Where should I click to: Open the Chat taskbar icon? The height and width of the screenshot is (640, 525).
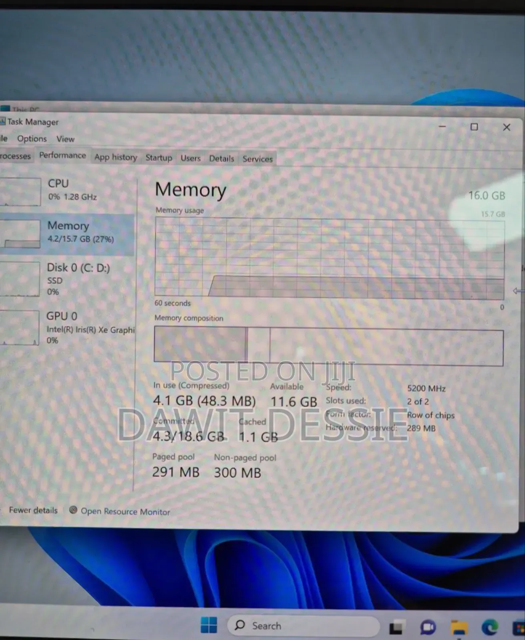[x=427, y=628]
